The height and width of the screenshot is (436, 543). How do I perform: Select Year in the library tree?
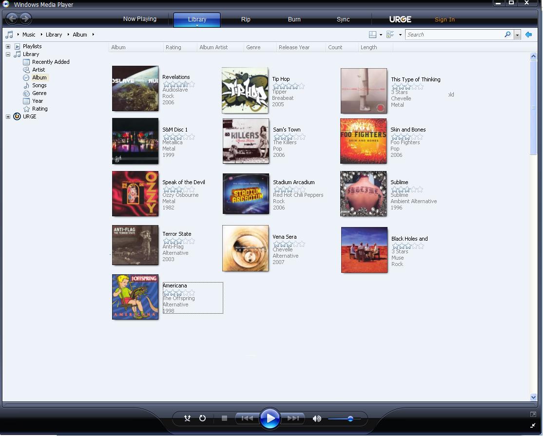click(x=38, y=101)
